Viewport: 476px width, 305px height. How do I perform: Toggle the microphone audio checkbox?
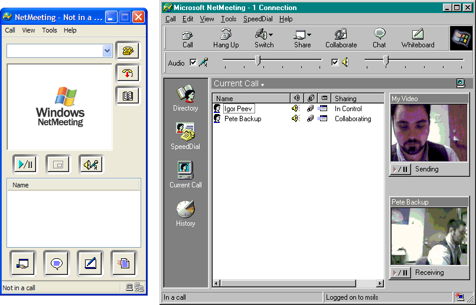coord(193,62)
